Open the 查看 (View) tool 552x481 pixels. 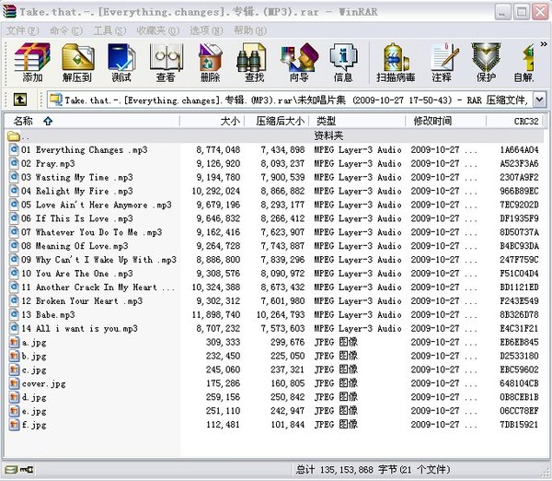166,63
